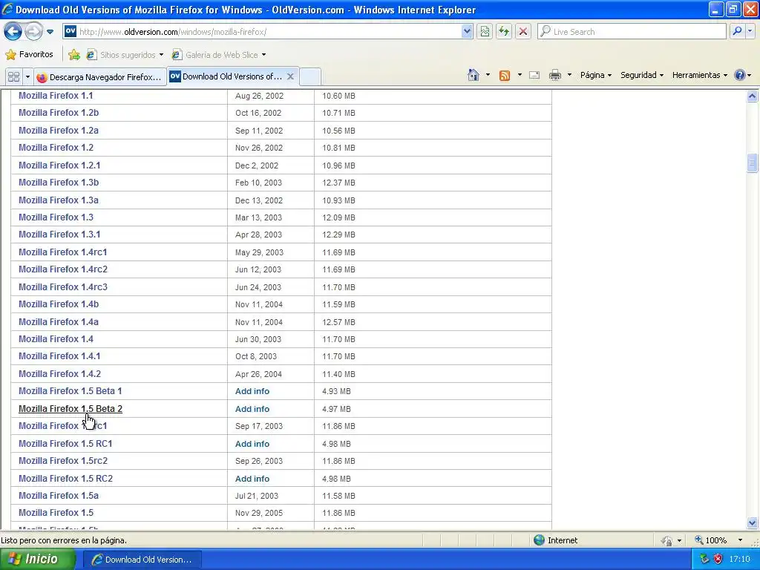Open Quick Tabs view

pyautogui.click(x=13, y=76)
